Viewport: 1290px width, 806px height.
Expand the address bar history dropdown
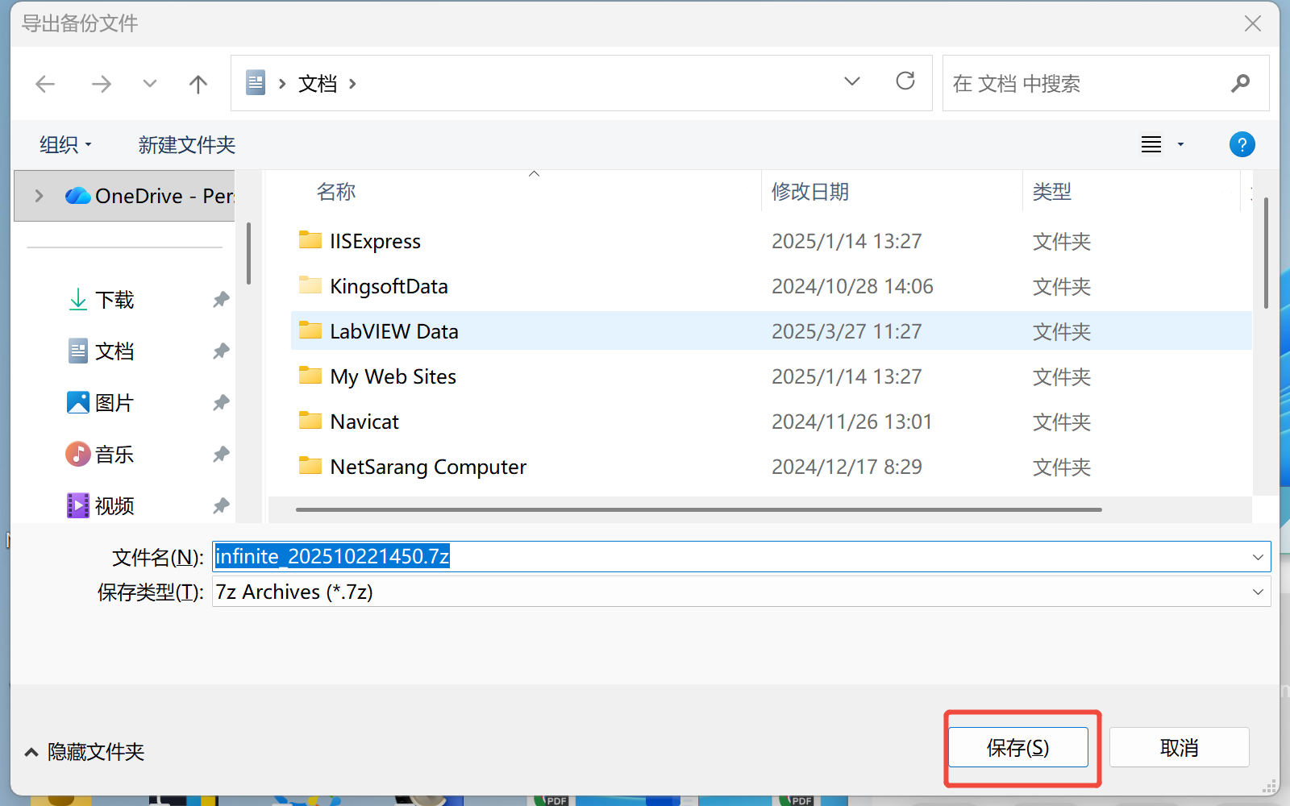pyautogui.click(x=851, y=82)
